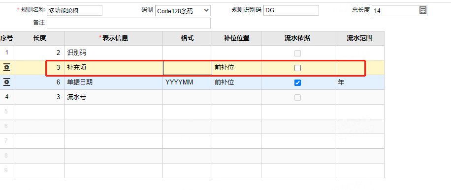Click the disabled checkbox in 识别码 row
Screen dimensions: 451x190
click(x=298, y=53)
